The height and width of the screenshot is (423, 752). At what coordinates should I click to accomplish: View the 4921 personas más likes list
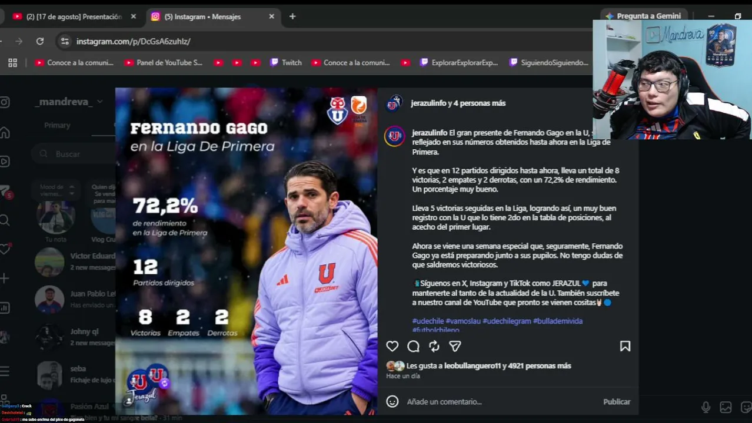click(540, 365)
